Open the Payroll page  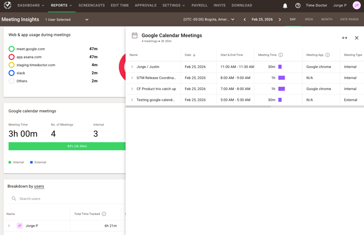pyautogui.click(x=199, y=5)
